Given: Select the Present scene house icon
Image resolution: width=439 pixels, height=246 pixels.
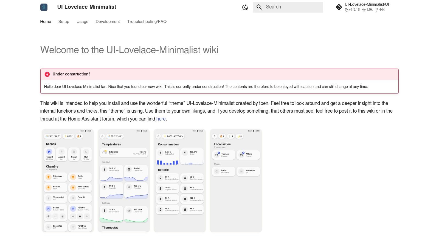Looking at the screenshot, I should (x=49, y=152).
